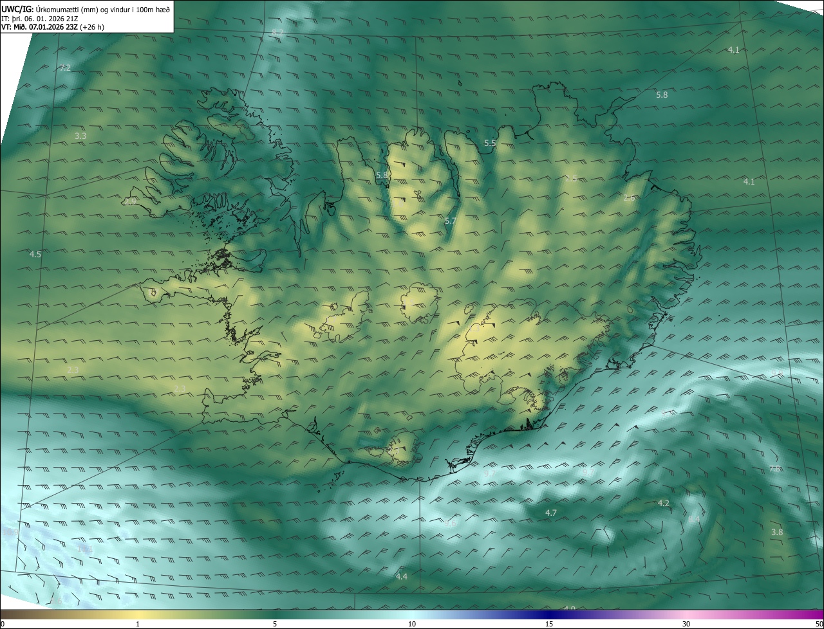Click the 8.4 value label on the map
This screenshot has height=629, width=824.
click(x=694, y=519)
